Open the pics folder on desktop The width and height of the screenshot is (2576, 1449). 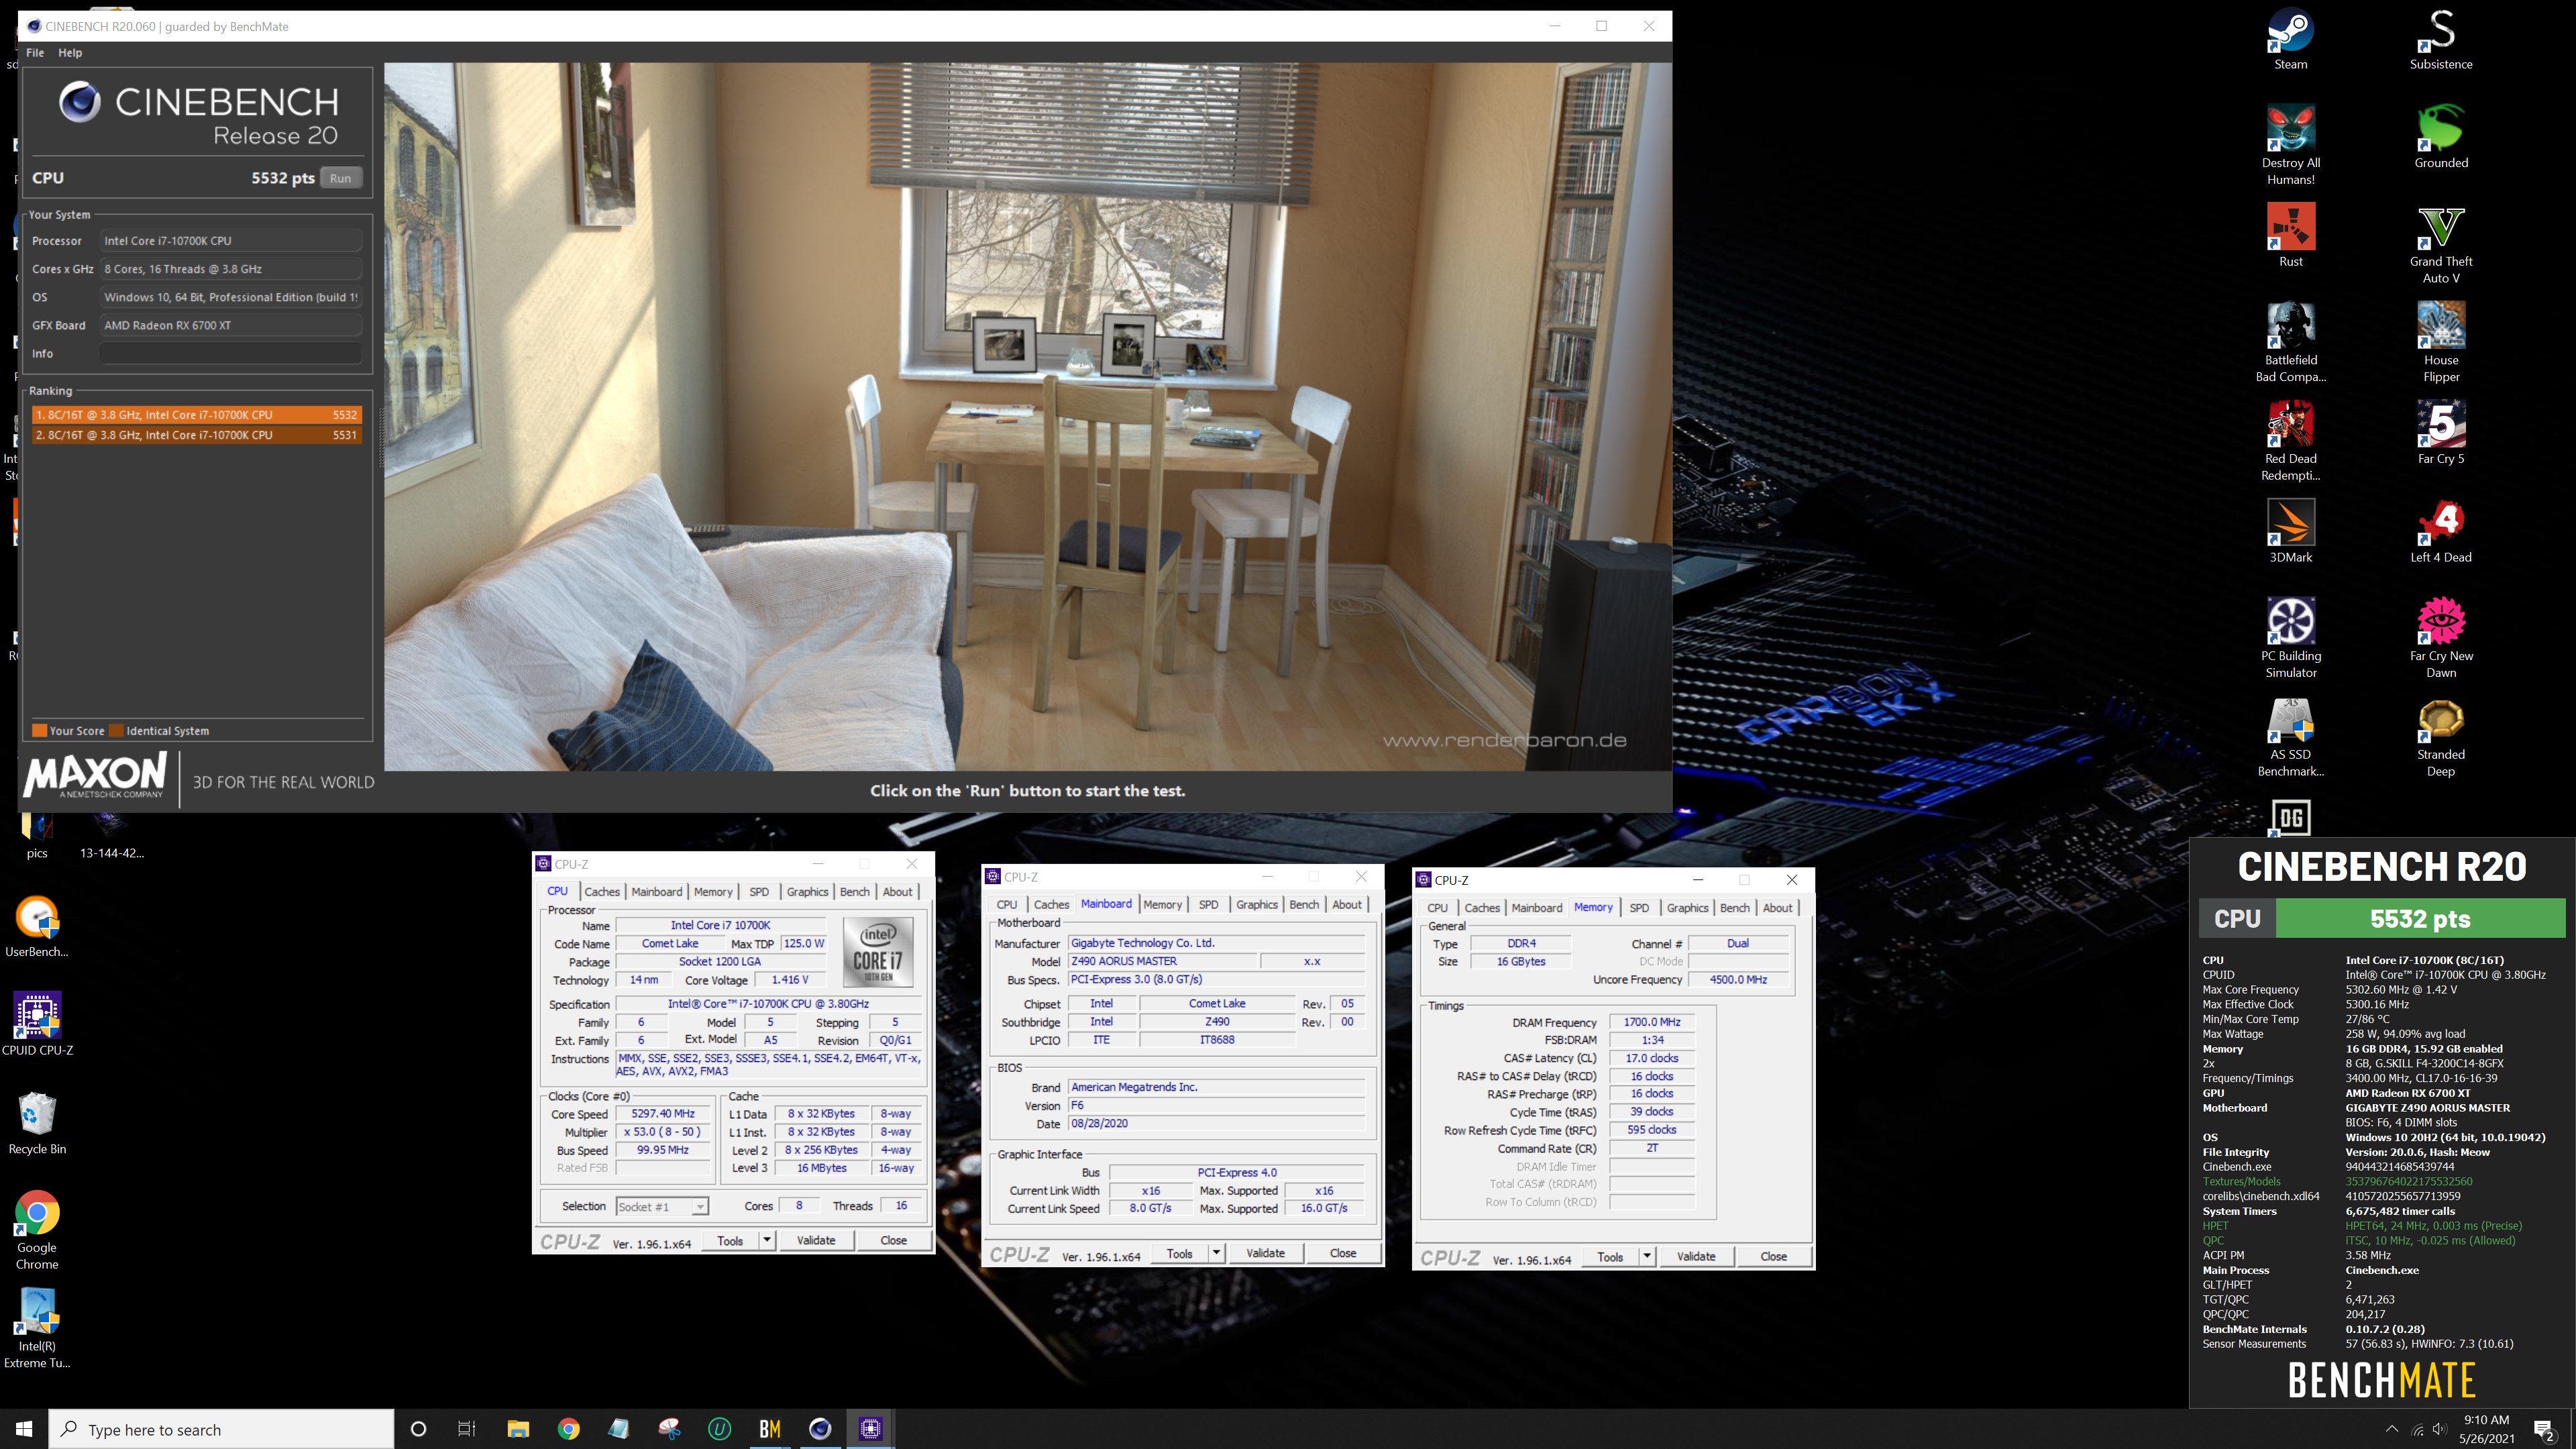37,836
